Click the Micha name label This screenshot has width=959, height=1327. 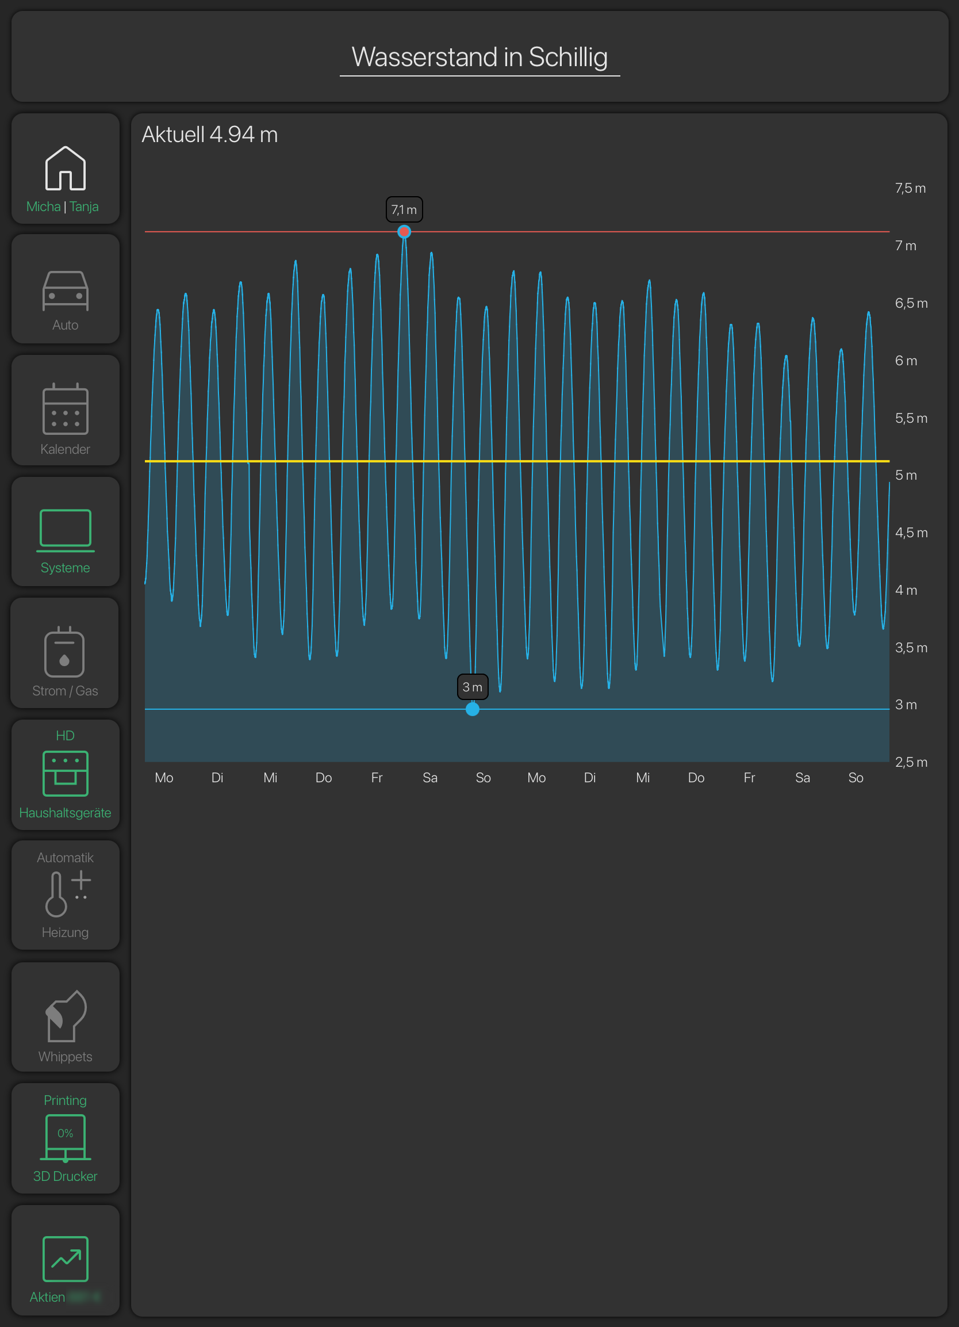click(43, 206)
